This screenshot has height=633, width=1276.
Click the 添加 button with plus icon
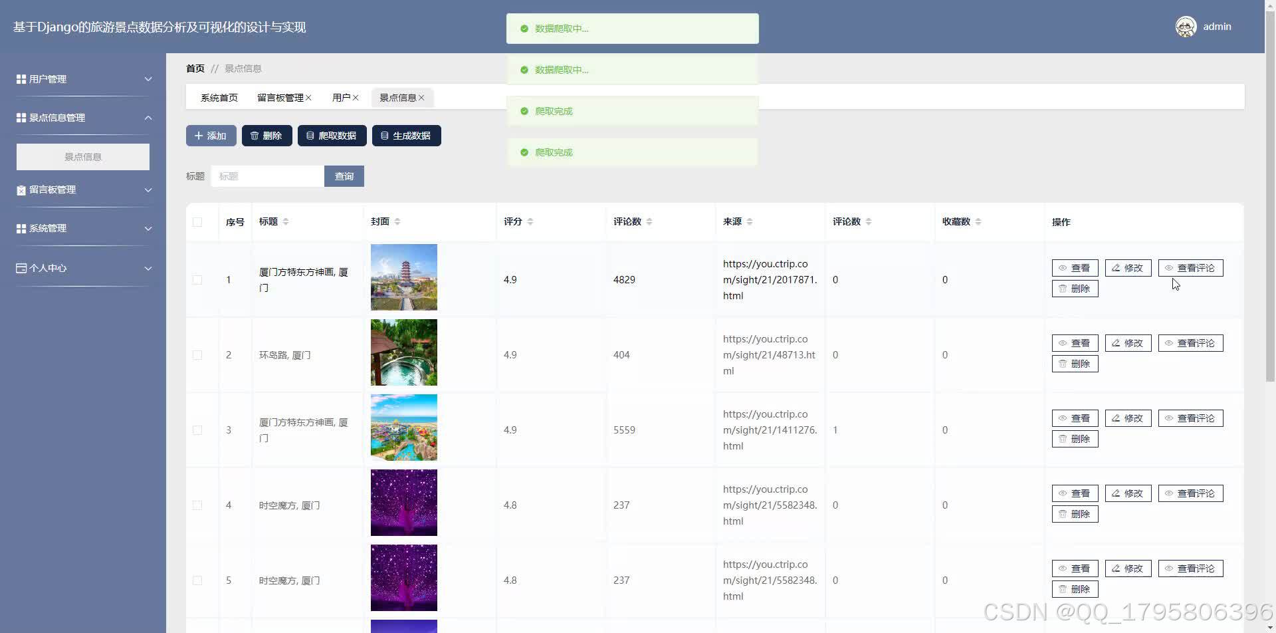[211, 136]
